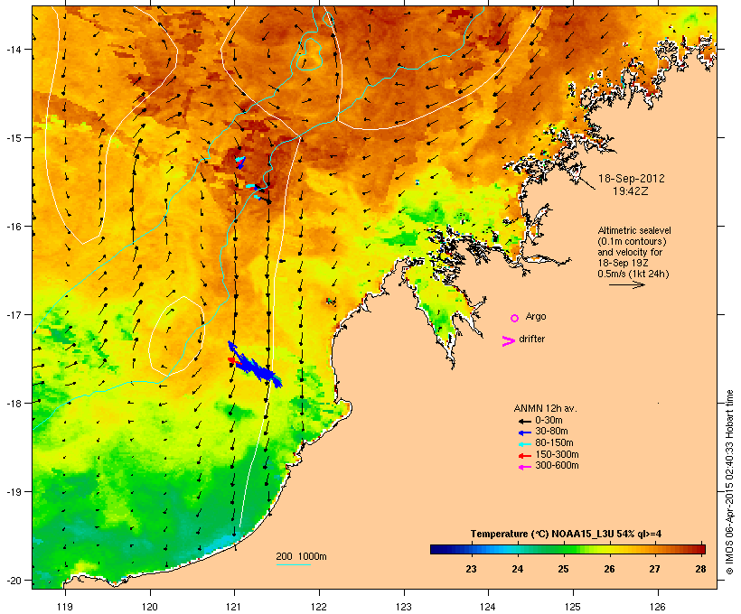This screenshot has width=741, height=614.
Task: Click longitude axis label '122'
Action: coord(319,607)
